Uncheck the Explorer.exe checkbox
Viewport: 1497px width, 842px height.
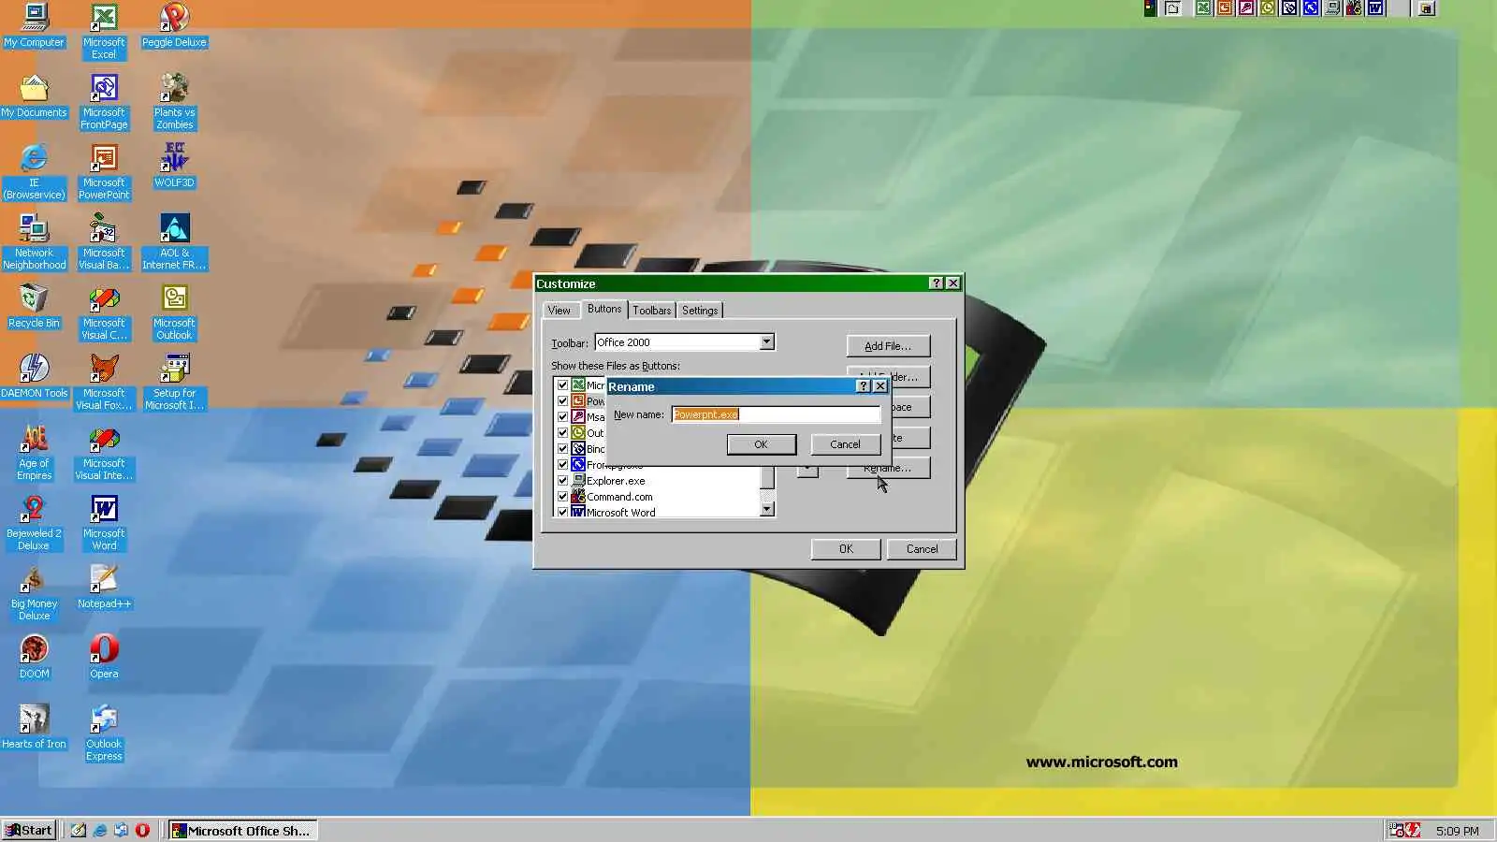coord(562,481)
